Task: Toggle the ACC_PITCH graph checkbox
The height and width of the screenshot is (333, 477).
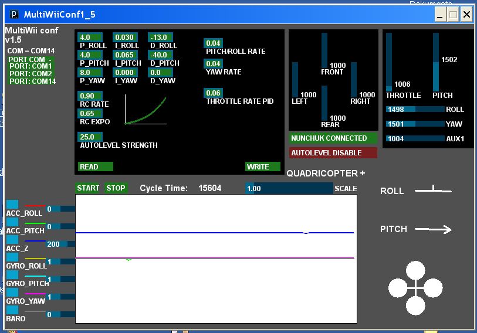Action: click(x=12, y=222)
